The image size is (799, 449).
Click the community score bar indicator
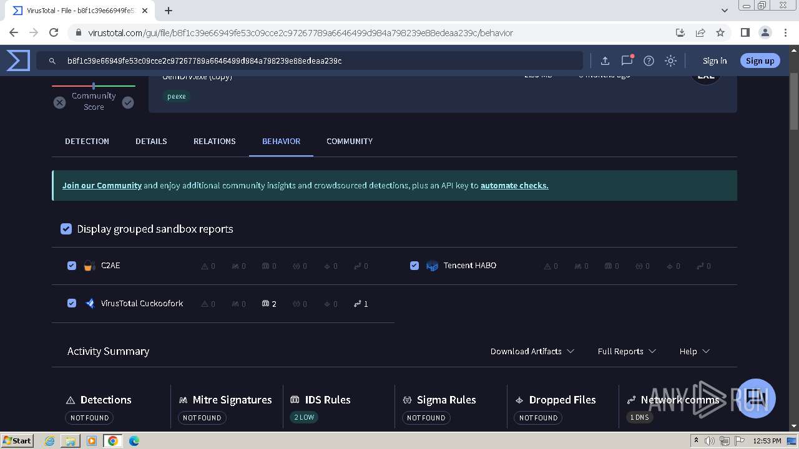(94, 85)
